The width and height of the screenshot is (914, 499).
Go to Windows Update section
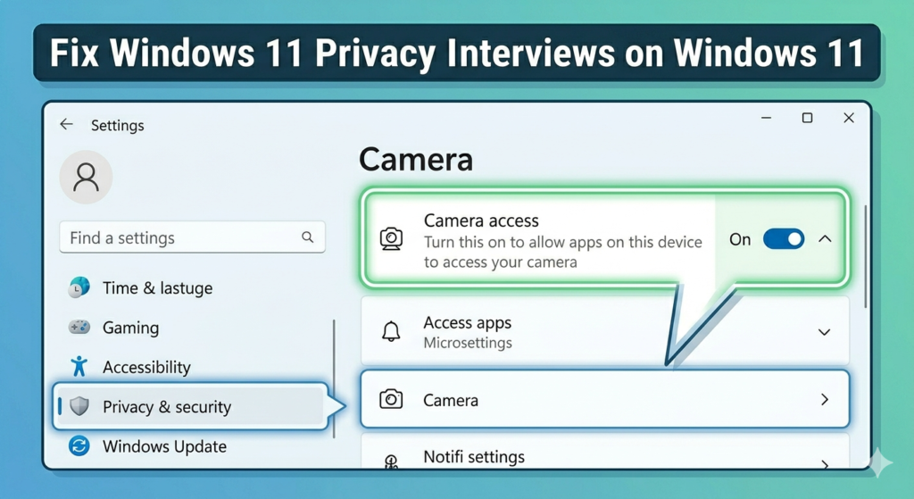164,446
